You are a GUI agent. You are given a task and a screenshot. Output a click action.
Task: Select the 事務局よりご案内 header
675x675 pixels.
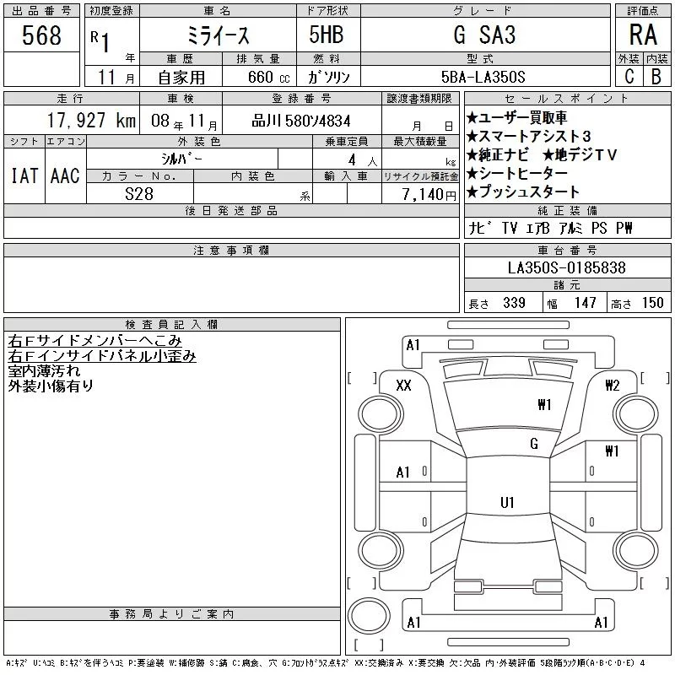172,614
